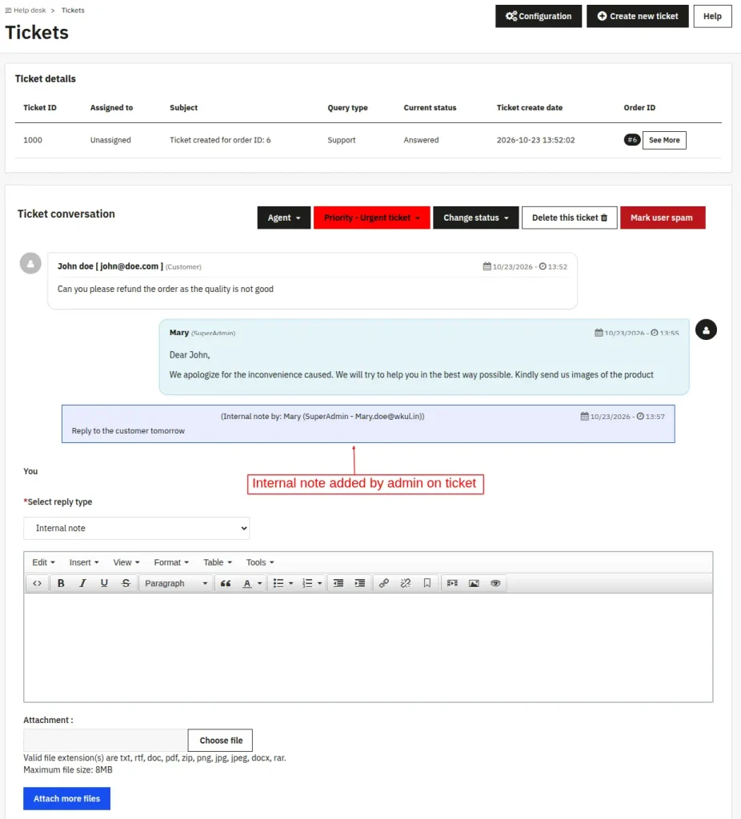Click the Create new ticket button
Image resolution: width=741 pixels, height=819 pixels.
tap(638, 16)
